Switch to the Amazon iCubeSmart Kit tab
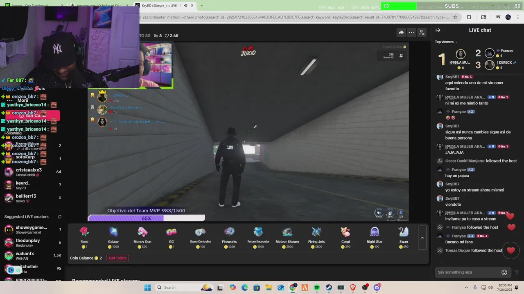This screenshot has height=294, width=524. point(100,6)
